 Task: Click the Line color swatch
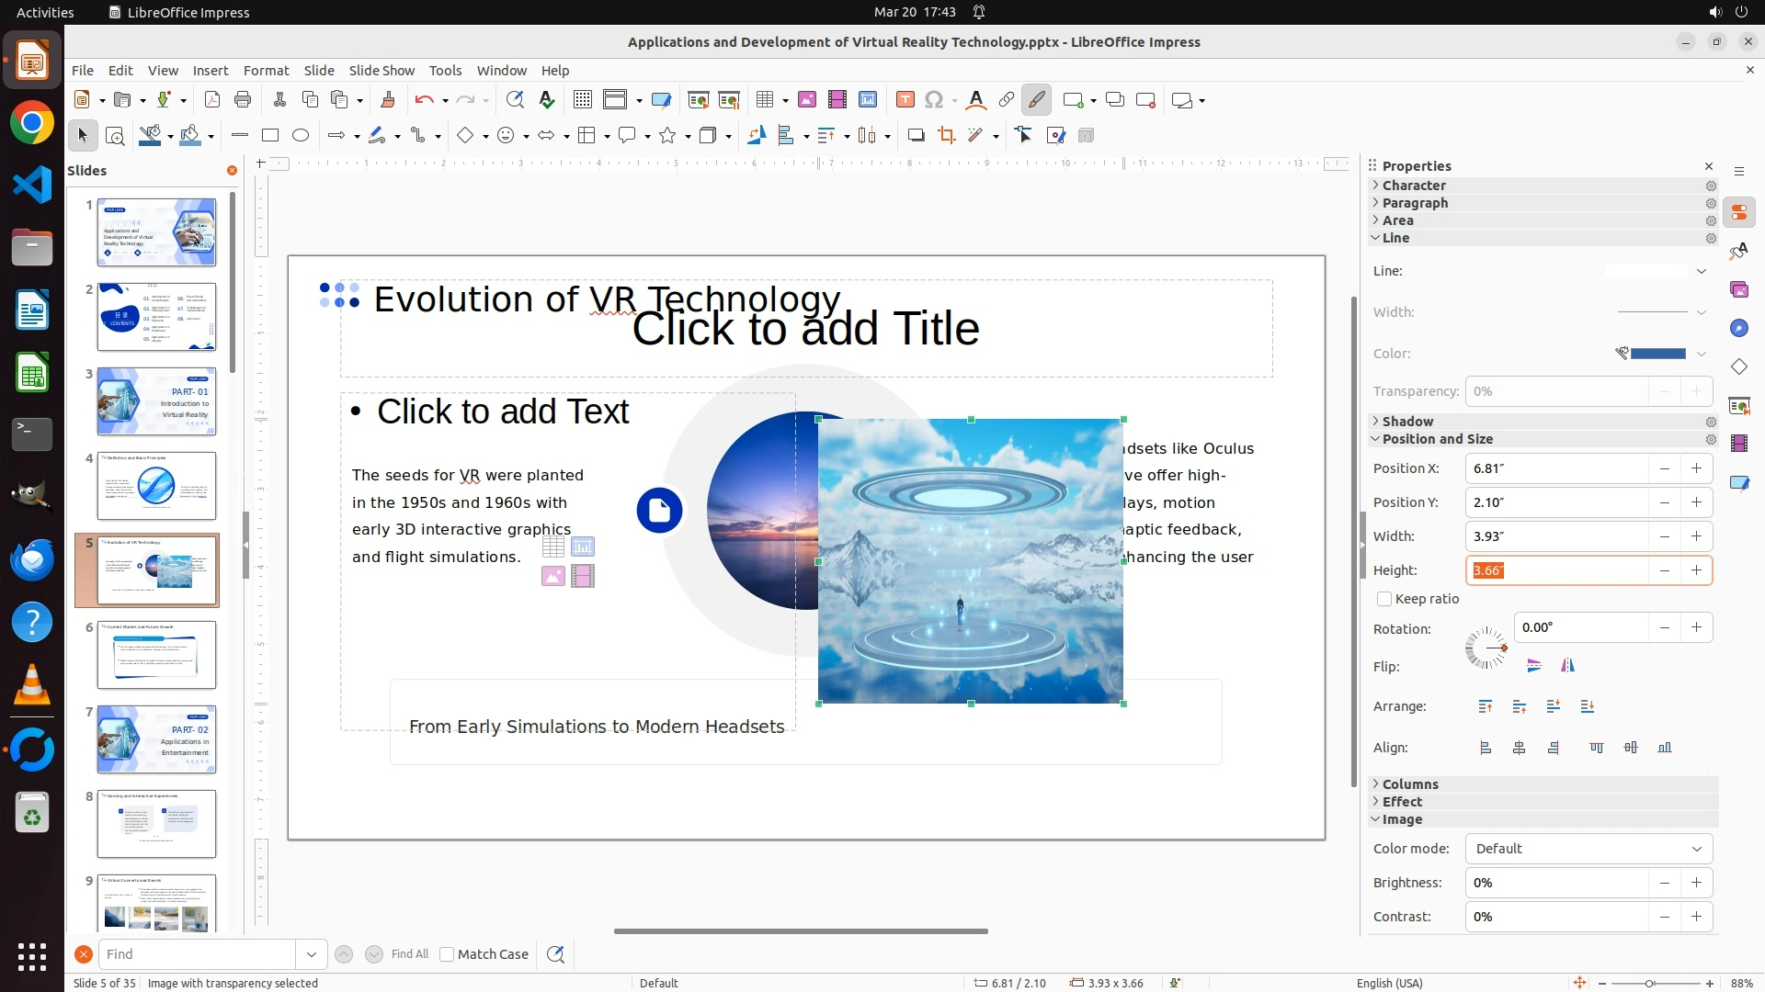(1657, 354)
